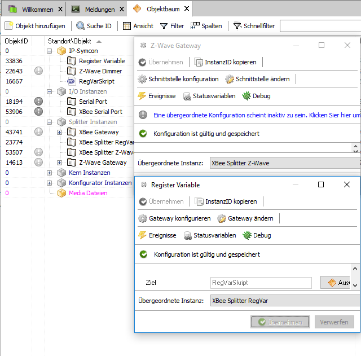Open Ereignisse in Register Variable window
This screenshot has height=356, width=361.
click(157, 235)
